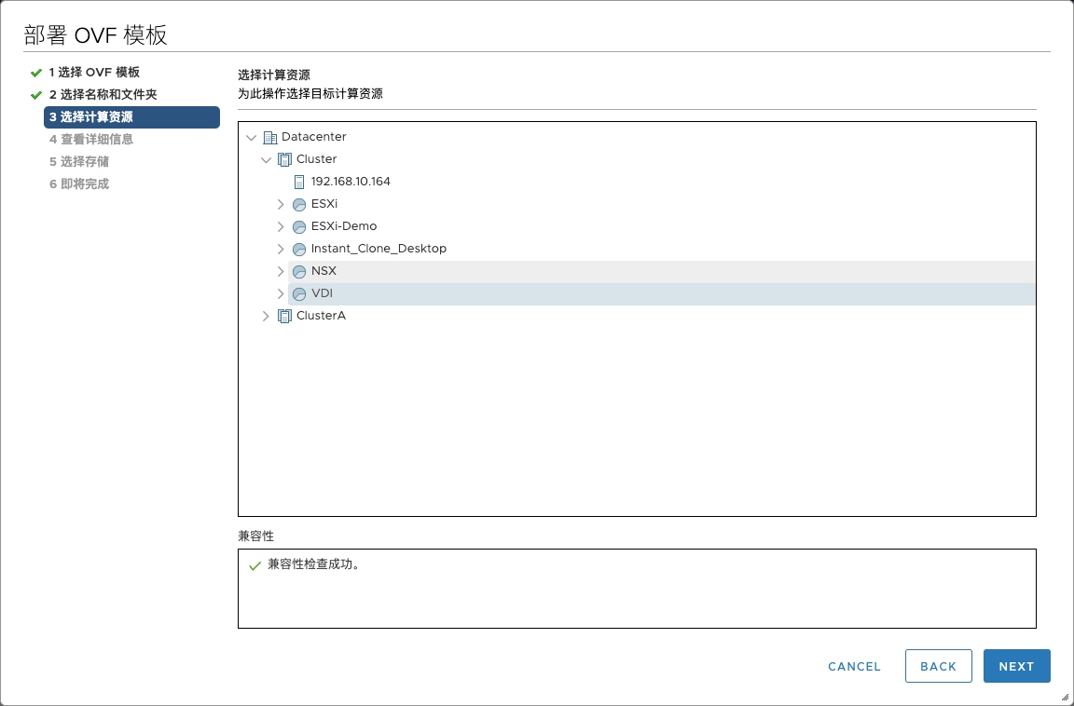Select the VDI label
Image resolution: width=1074 pixels, height=706 pixels.
[322, 293]
